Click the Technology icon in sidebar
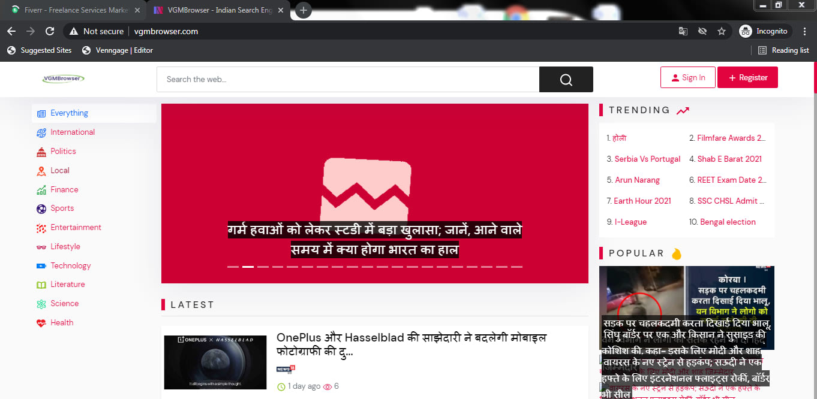817x399 pixels. [x=41, y=266]
